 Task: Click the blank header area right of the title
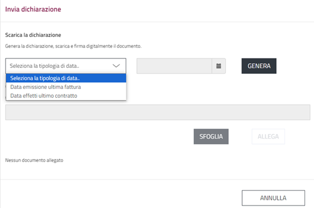coord(188,9)
